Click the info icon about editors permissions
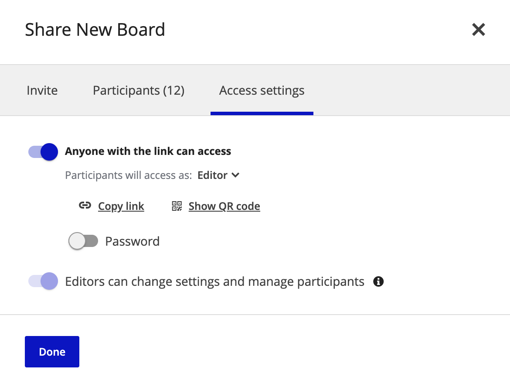Viewport: 510px width, 384px height. (378, 281)
